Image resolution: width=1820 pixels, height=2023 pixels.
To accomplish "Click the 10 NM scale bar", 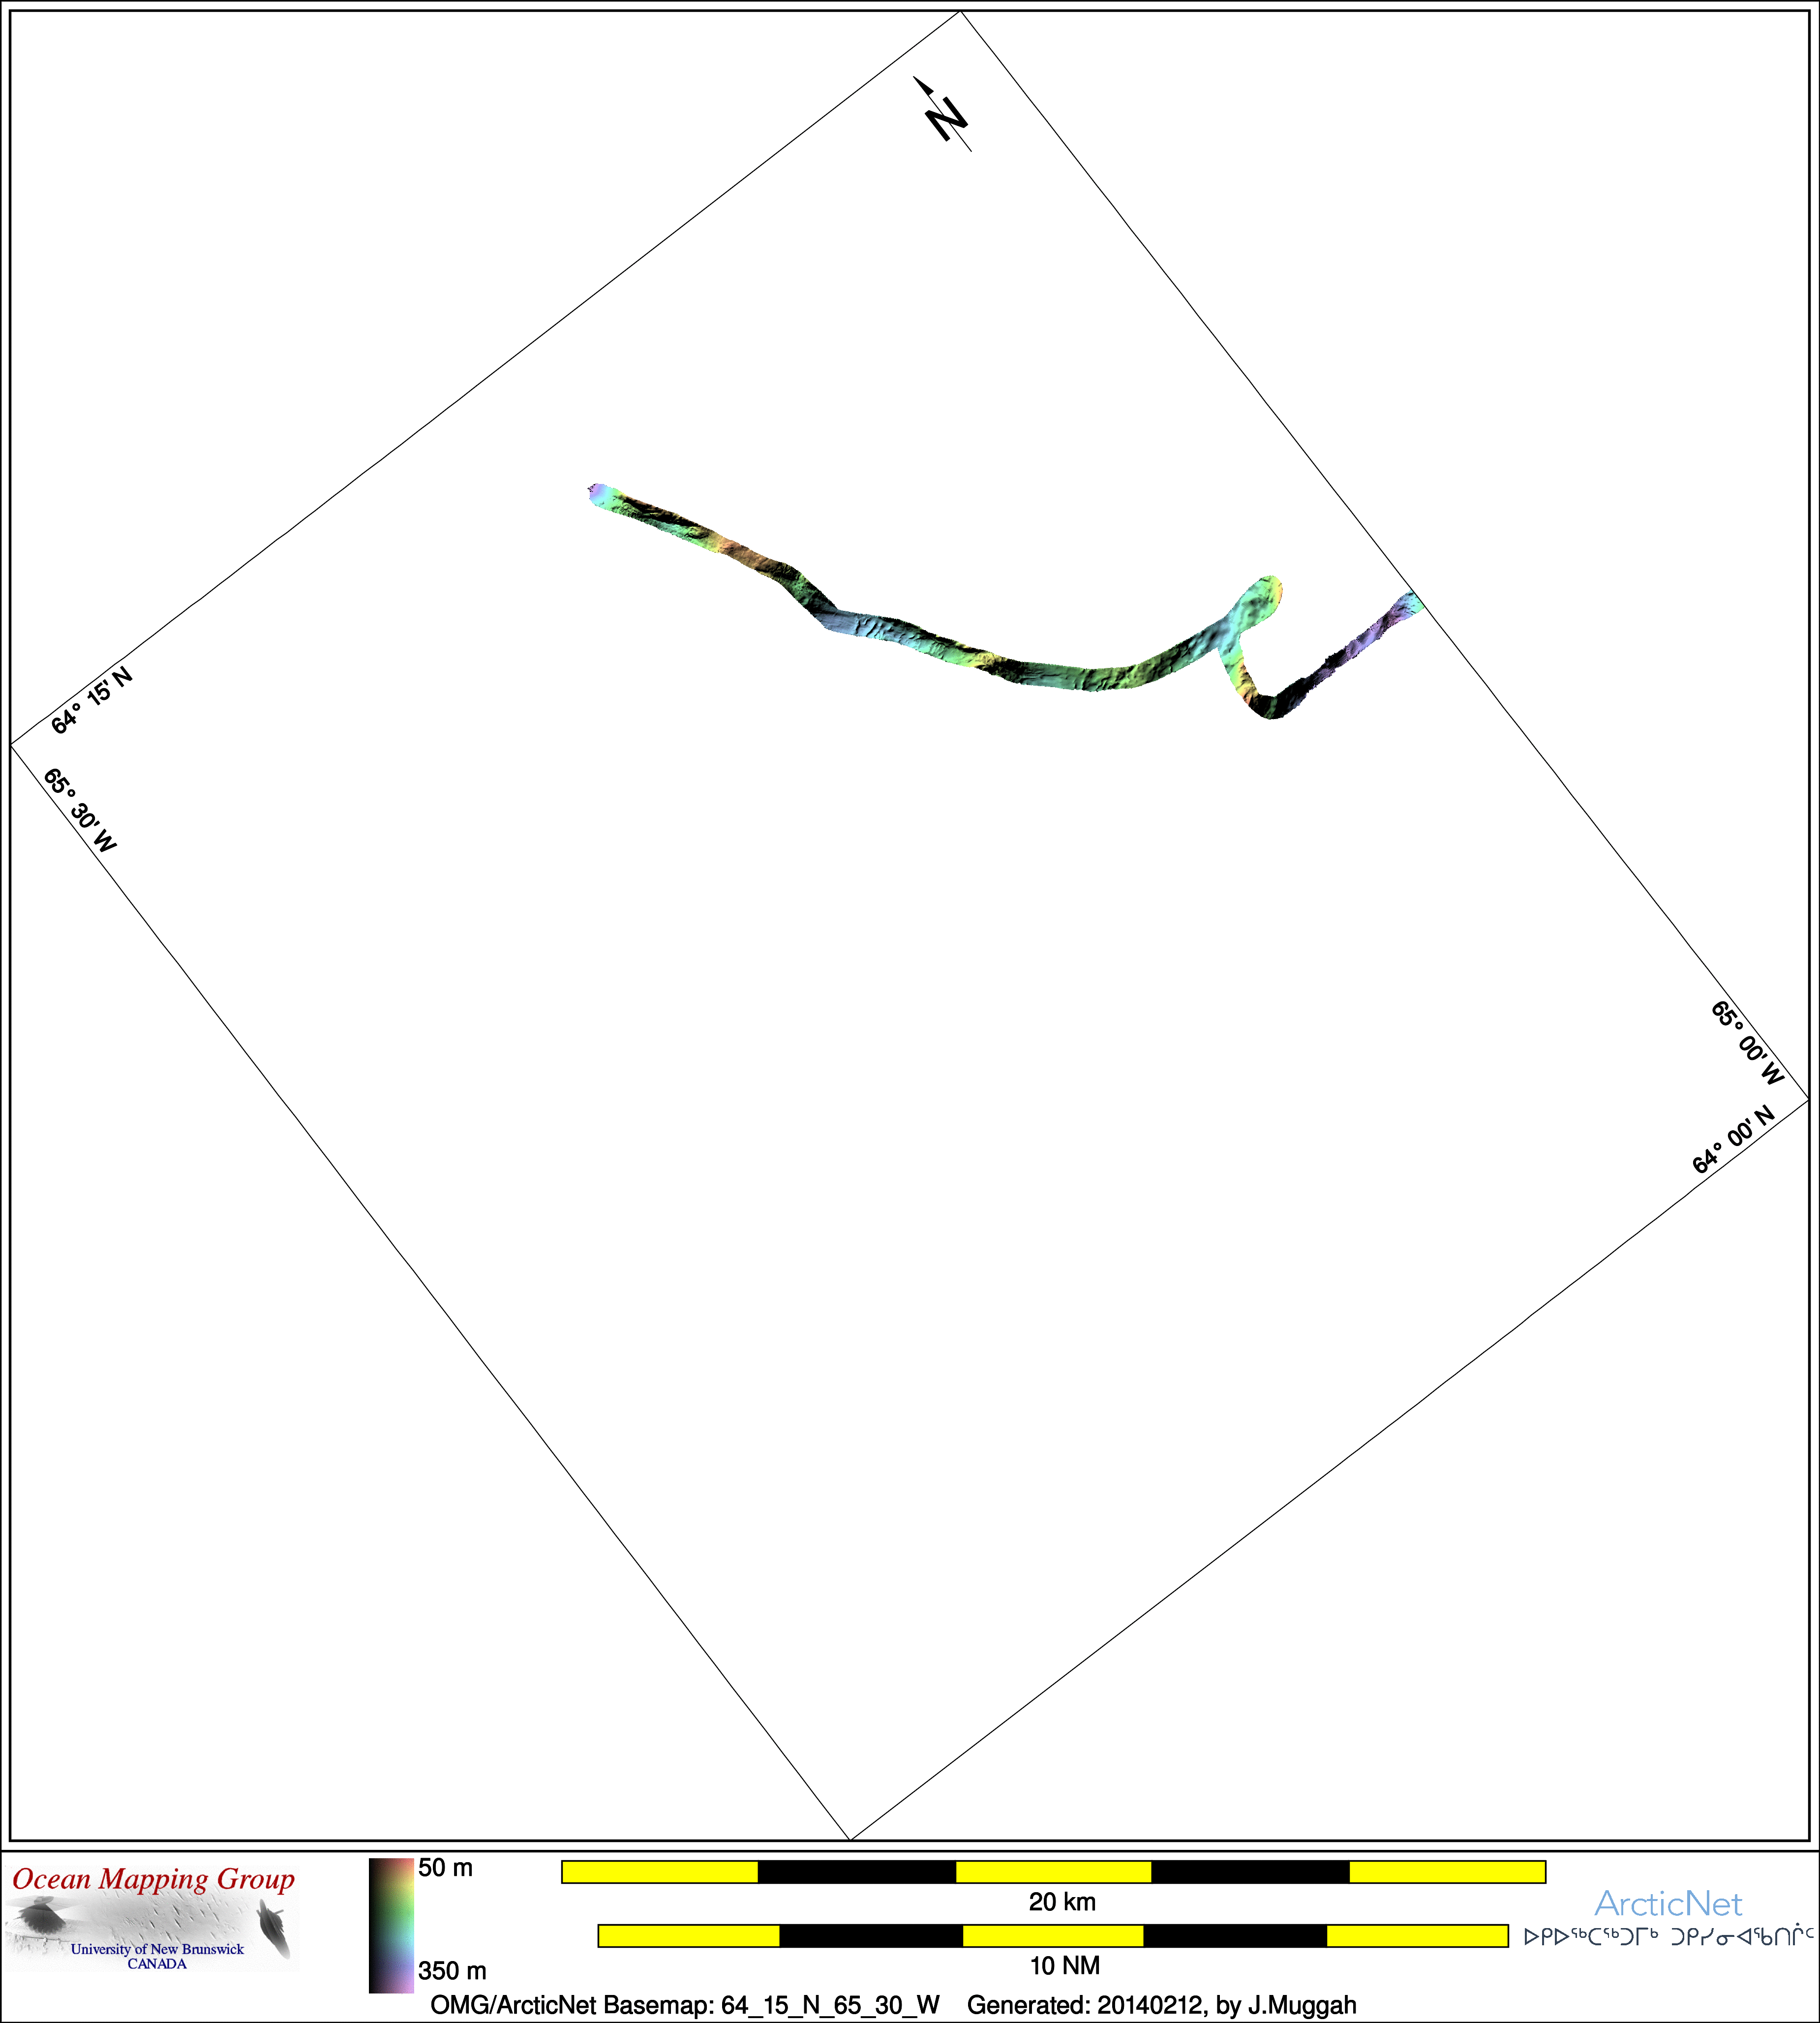I will tap(1052, 1935).
